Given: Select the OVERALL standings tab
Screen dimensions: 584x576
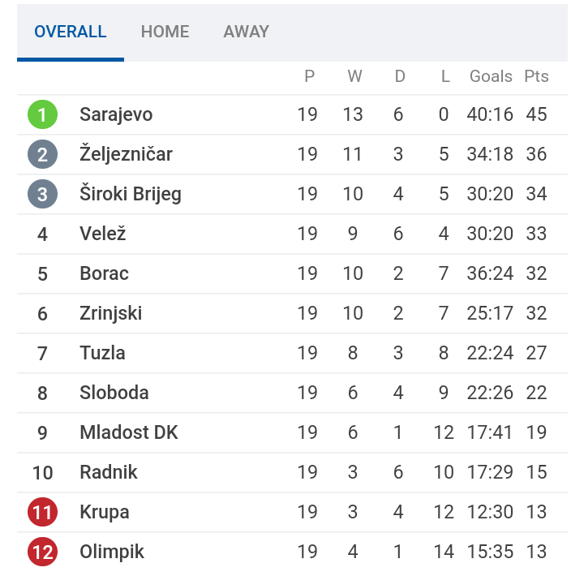Looking at the screenshot, I should point(71,32).
